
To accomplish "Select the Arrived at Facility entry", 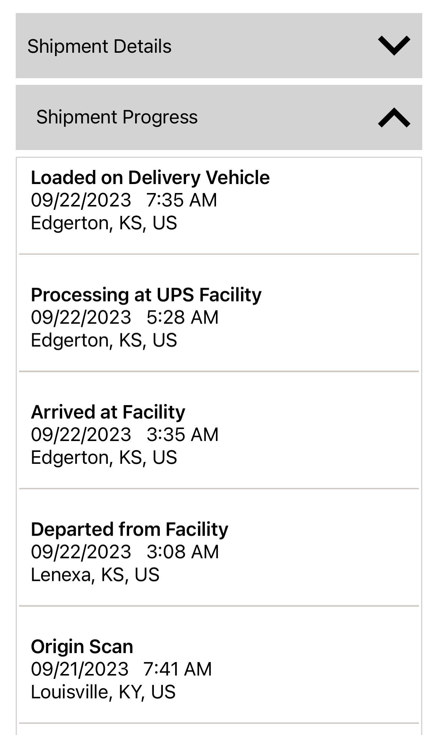I will click(x=108, y=412).
